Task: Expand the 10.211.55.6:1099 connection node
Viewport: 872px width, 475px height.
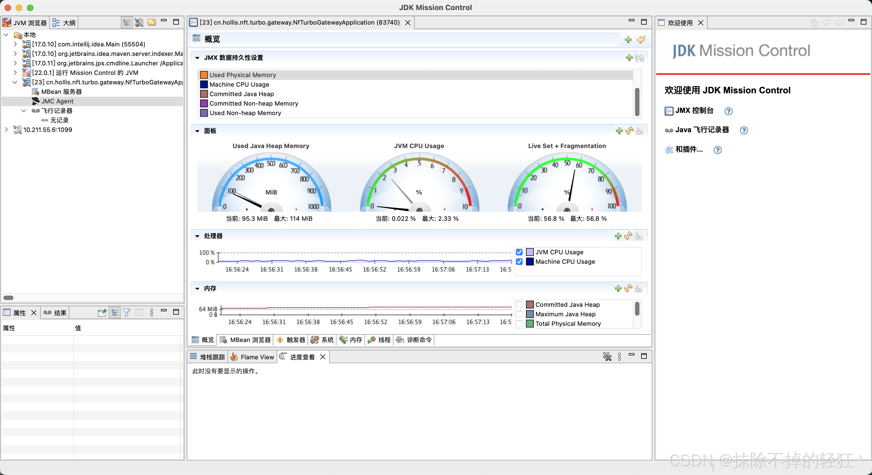Action: click(6, 130)
